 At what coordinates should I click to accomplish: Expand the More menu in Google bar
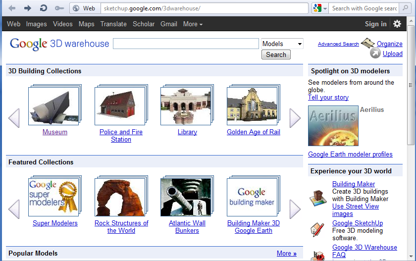(193, 24)
